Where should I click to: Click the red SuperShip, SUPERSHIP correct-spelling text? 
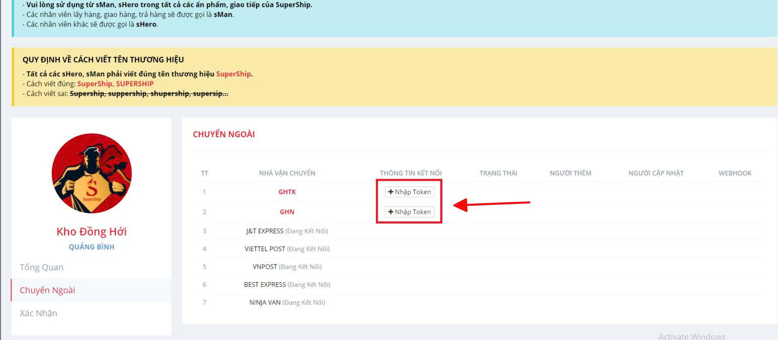[x=115, y=84]
